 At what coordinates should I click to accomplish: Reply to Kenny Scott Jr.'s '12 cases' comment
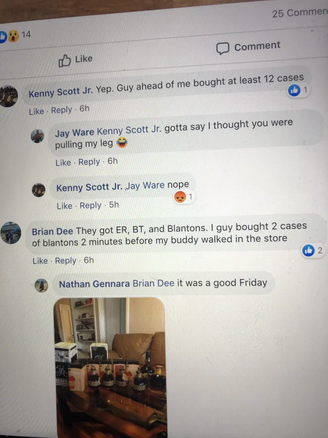pos(62,110)
